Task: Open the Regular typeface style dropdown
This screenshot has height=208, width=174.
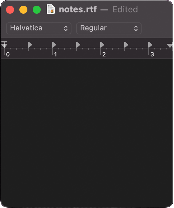Action: tap(109, 28)
